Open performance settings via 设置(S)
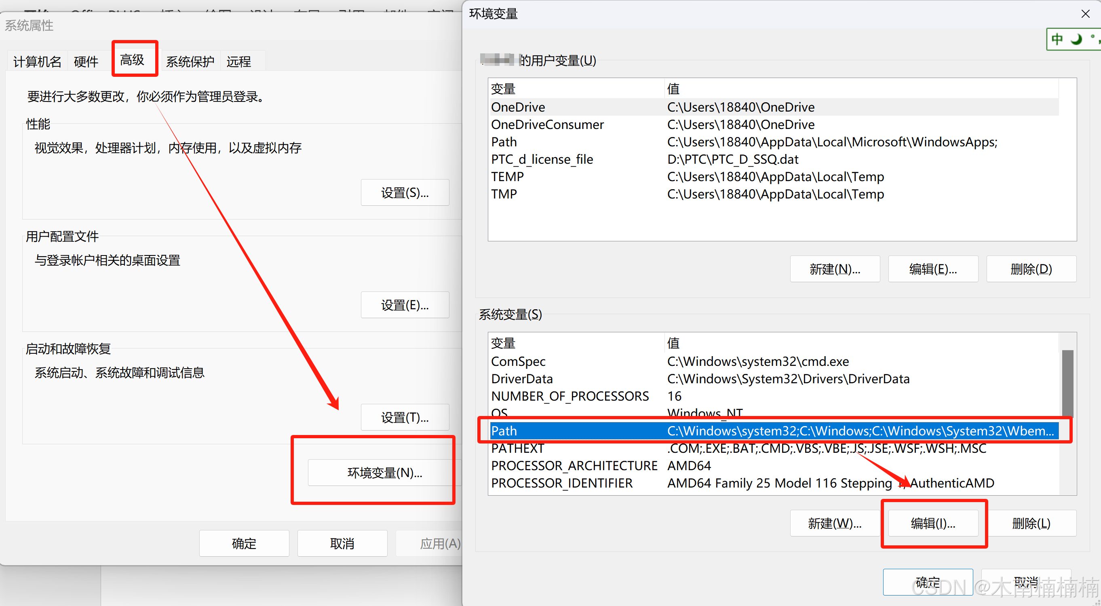The image size is (1101, 606). [404, 192]
